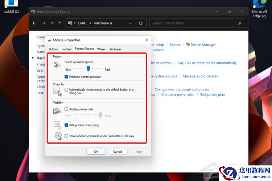Open the Hardware tab in Mouse Properties

coord(115,49)
